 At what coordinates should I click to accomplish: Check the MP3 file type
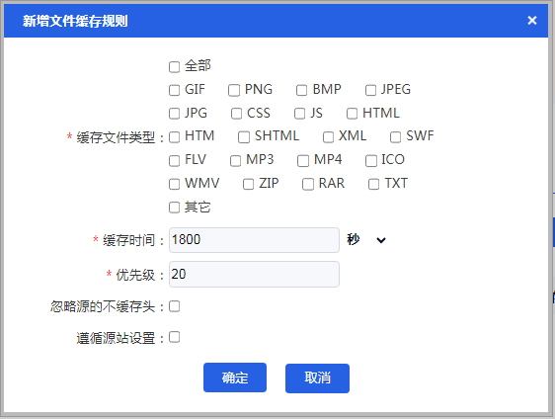(x=235, y=161)
